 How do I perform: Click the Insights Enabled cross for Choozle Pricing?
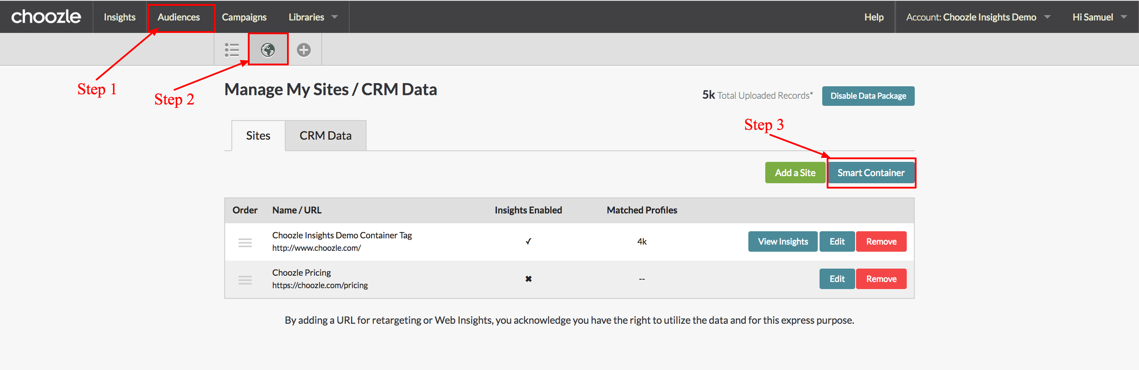pos(528,279)
